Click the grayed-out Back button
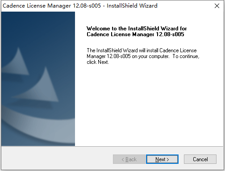 click(x=129, y=159)
